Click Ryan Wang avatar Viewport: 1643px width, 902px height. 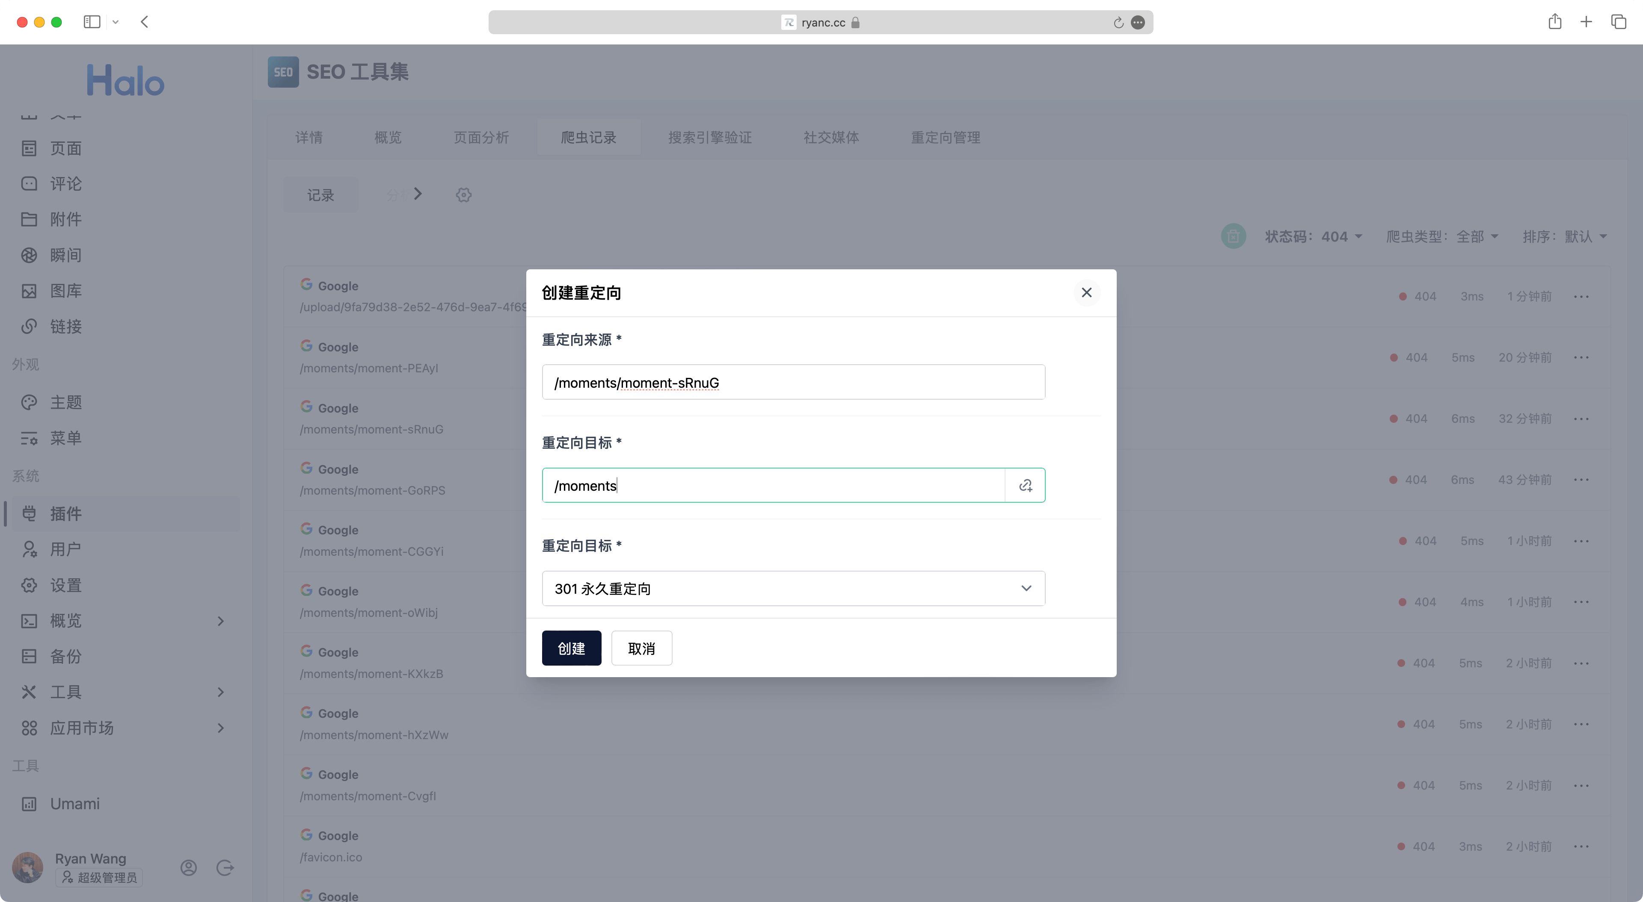(x=27, y=867)
